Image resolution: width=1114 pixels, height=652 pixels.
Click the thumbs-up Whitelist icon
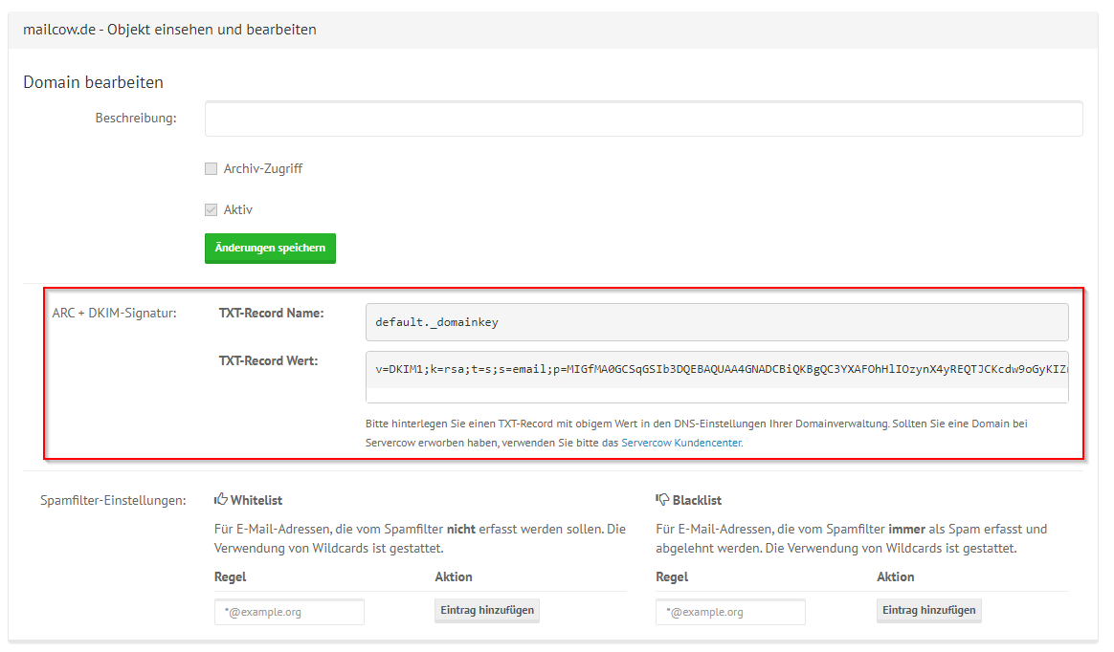click(x=219, y=498)
